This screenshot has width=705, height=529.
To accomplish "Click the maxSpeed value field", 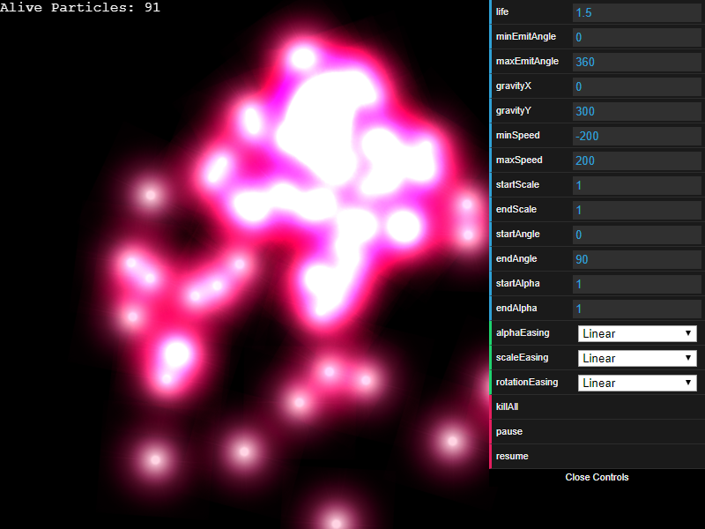I will point(636,160).
